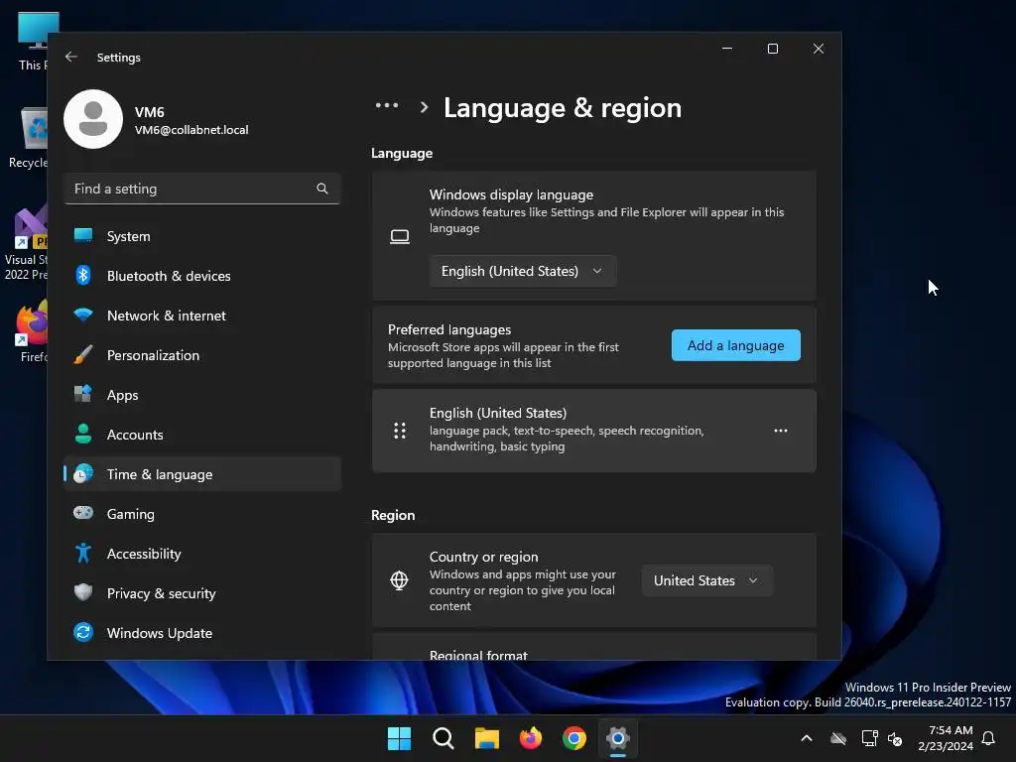This screenshot has width=1016, height=762.
Task: Click the breadcrumb chevron before Language & region
Action: [x=424, y=107]
